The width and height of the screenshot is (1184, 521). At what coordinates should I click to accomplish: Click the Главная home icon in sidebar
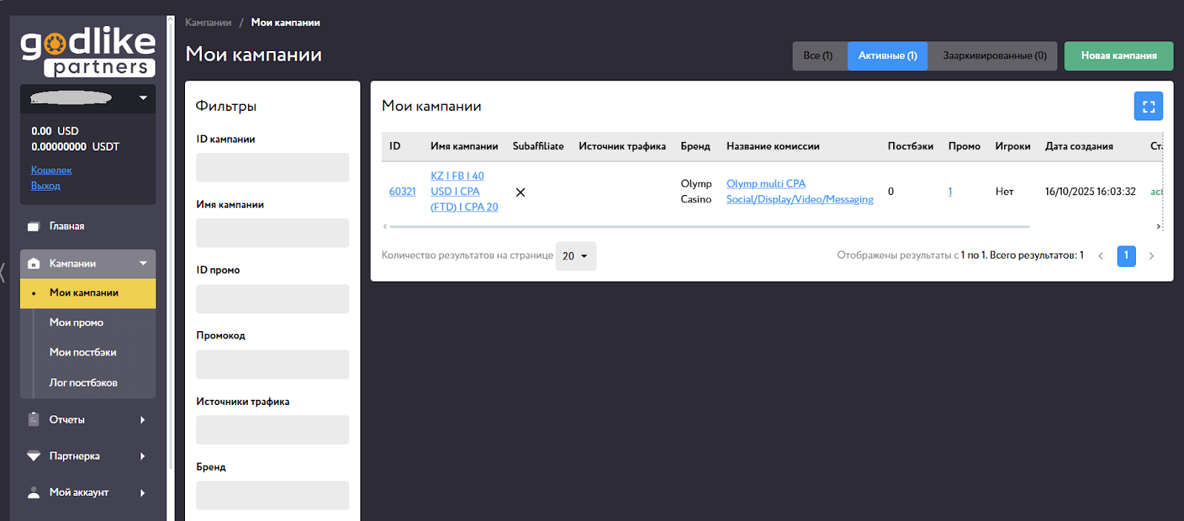33,226
